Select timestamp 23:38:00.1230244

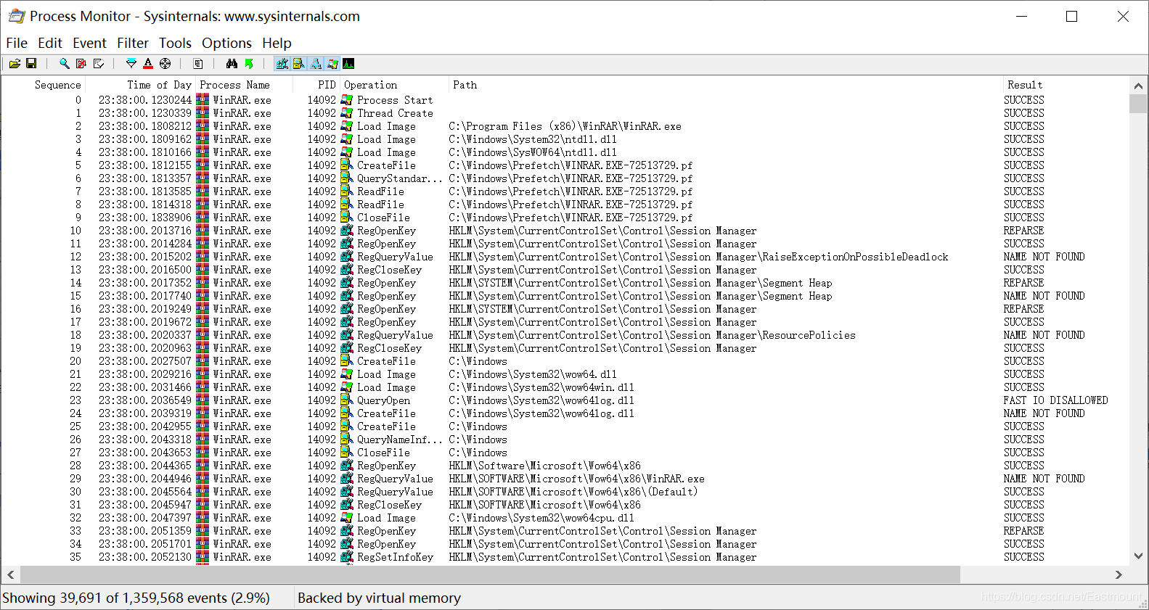(x=145, y=100)
